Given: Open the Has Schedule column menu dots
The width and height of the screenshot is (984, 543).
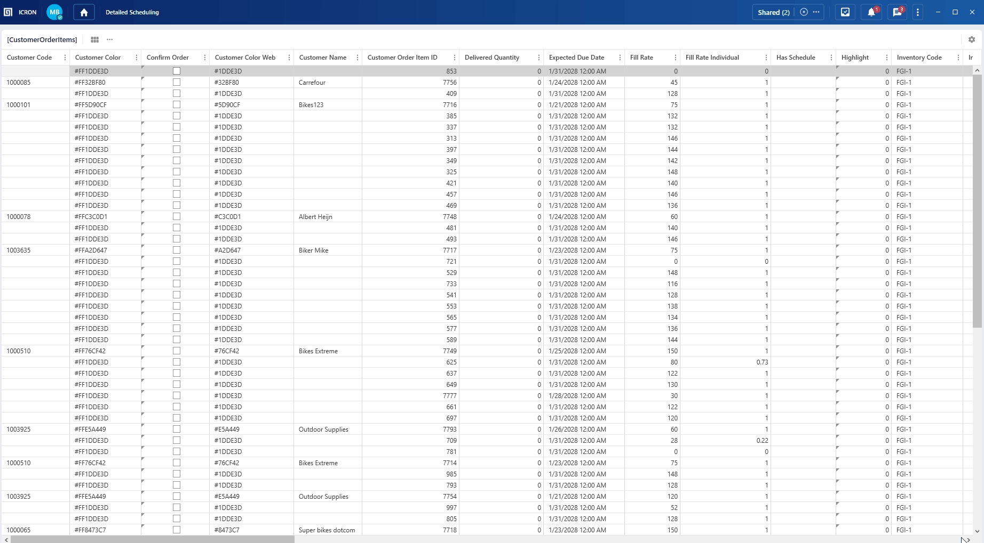Looking at the screenshot, I should pos(831,58).
